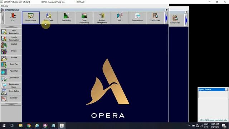The width and height of the screenshot is (229, 129).
Task: Launch Google Chrome from taskbar
Action: tap(29, 126)
